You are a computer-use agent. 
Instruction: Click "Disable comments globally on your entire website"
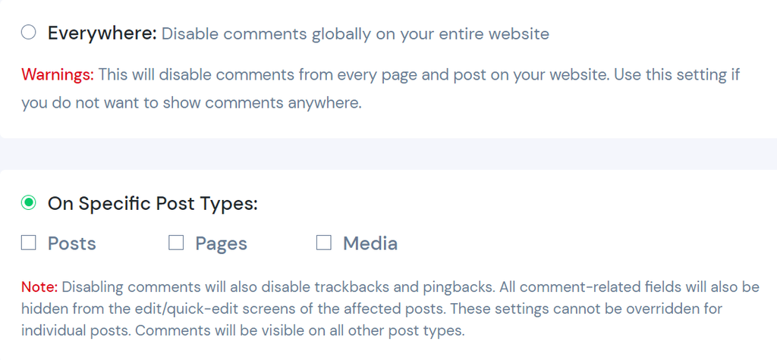coord(355,34)
